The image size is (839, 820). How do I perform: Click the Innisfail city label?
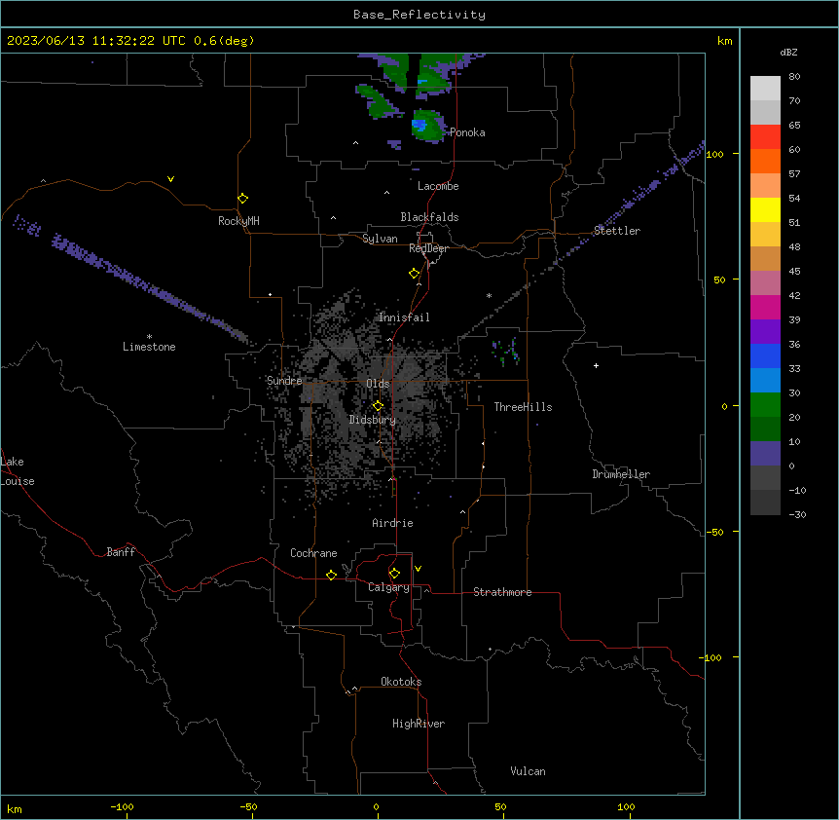[x=404, y=317]
